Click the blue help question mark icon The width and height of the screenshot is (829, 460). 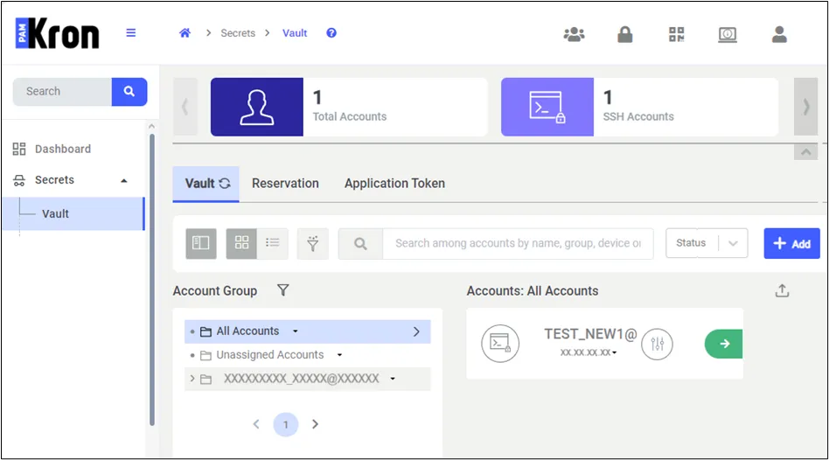click(x=331, y=32)
